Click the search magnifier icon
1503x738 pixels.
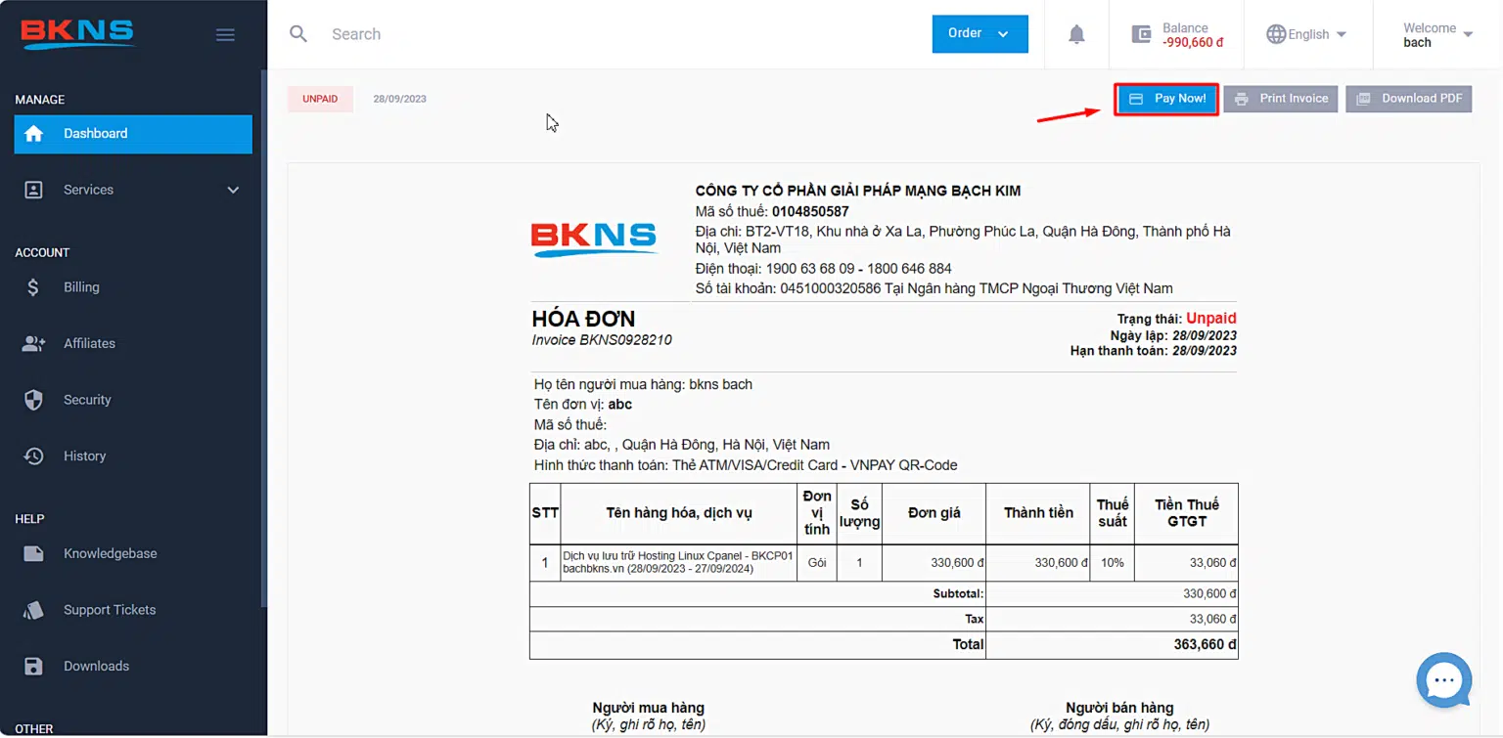(298, 34)
